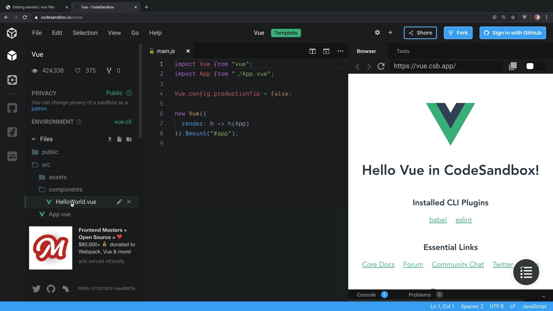Switch to the Tests tab

point(403,51)
